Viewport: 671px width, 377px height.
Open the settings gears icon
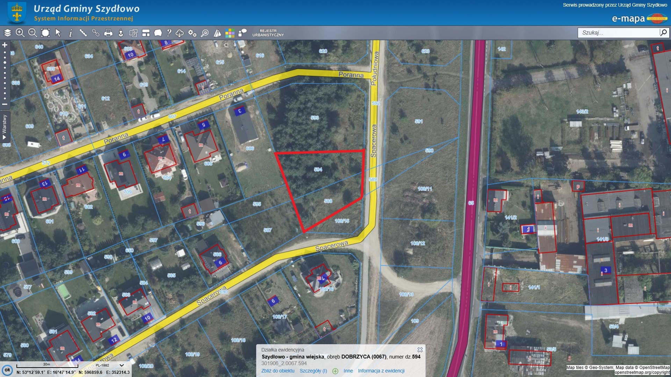tap(192, 33)
